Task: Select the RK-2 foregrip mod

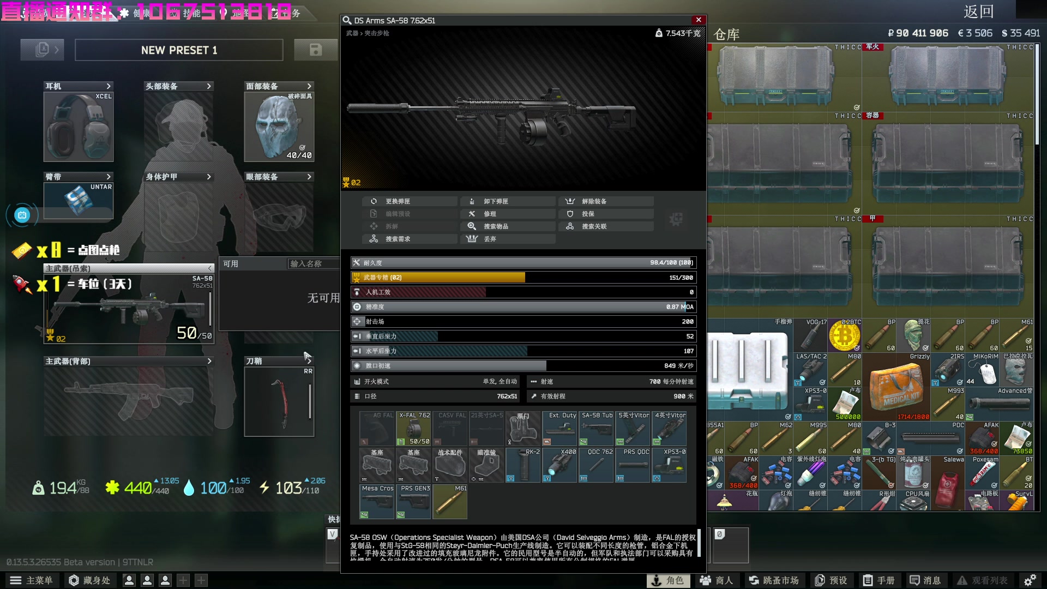Action: 523,465
